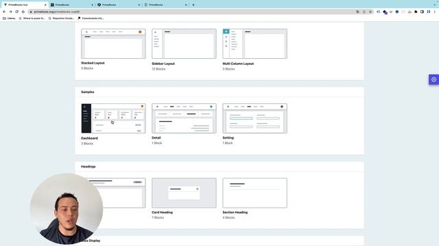Click the 'Headings' section title

click(x=88, y=167)
